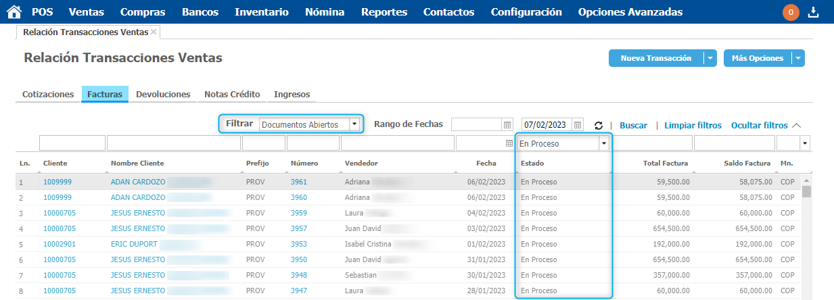The width and height of the screenshot is (834, 300).
Task: Open calendar picker for start date
Action: (507, 125)
